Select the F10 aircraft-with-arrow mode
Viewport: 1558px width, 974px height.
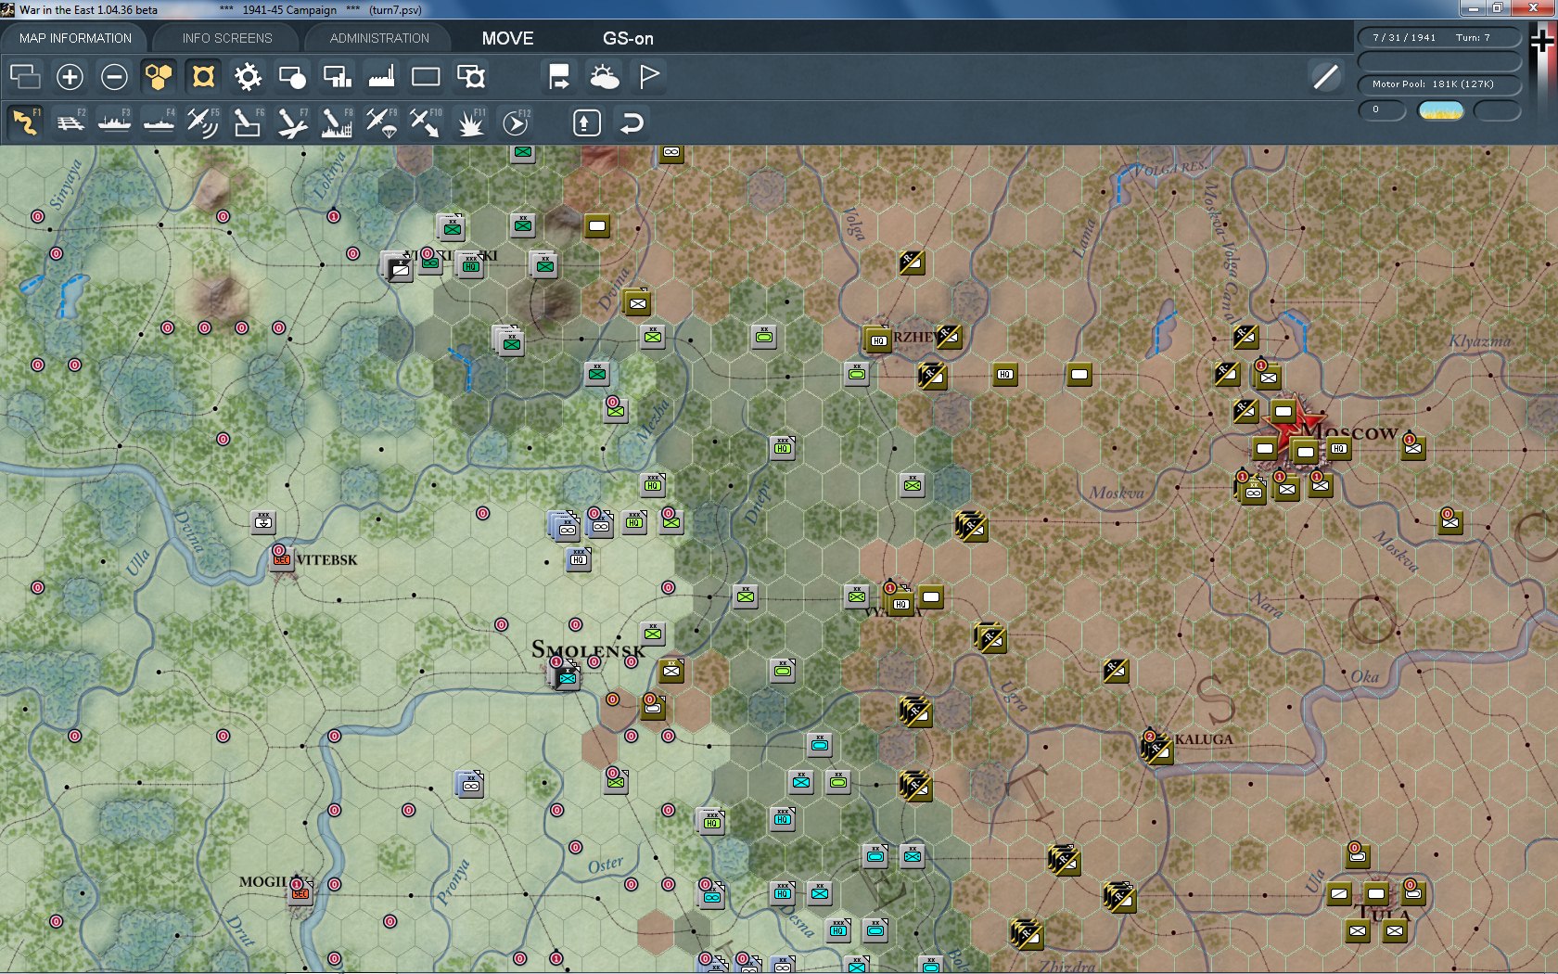click(x=426, y=122)
